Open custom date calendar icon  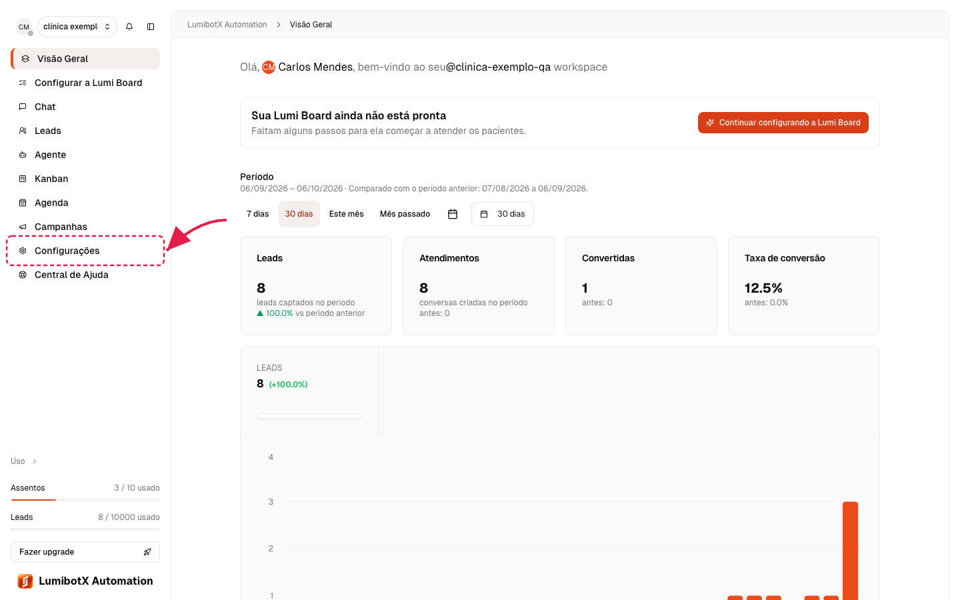453,214
